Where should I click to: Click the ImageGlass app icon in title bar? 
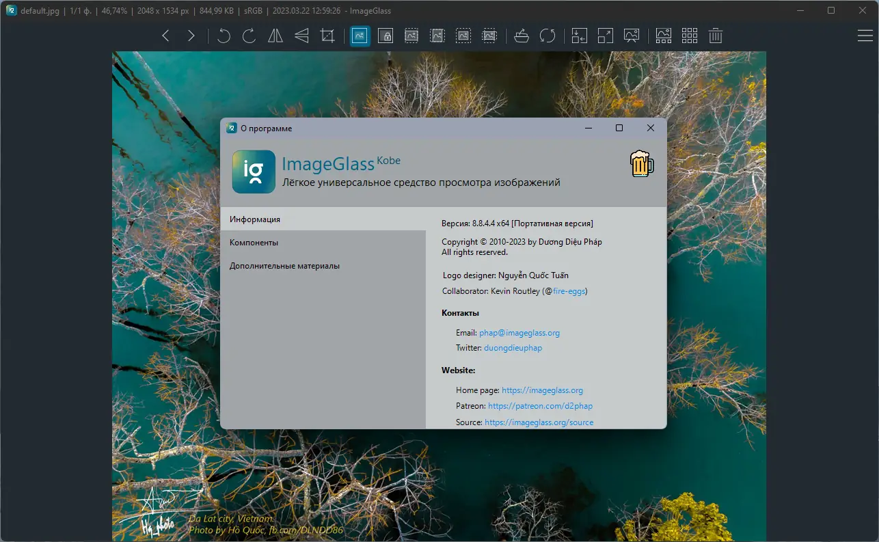(12, 10)
